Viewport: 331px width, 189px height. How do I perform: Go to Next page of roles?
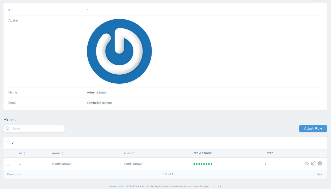[x=320, y=174]
